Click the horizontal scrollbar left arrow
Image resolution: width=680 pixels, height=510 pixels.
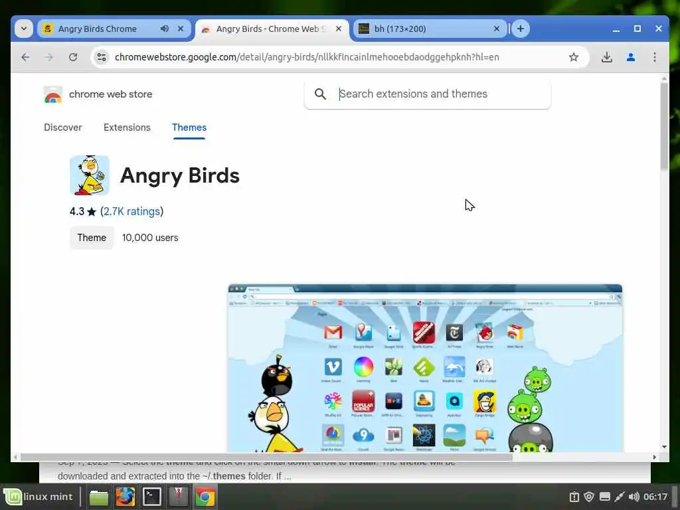point(16,457)
